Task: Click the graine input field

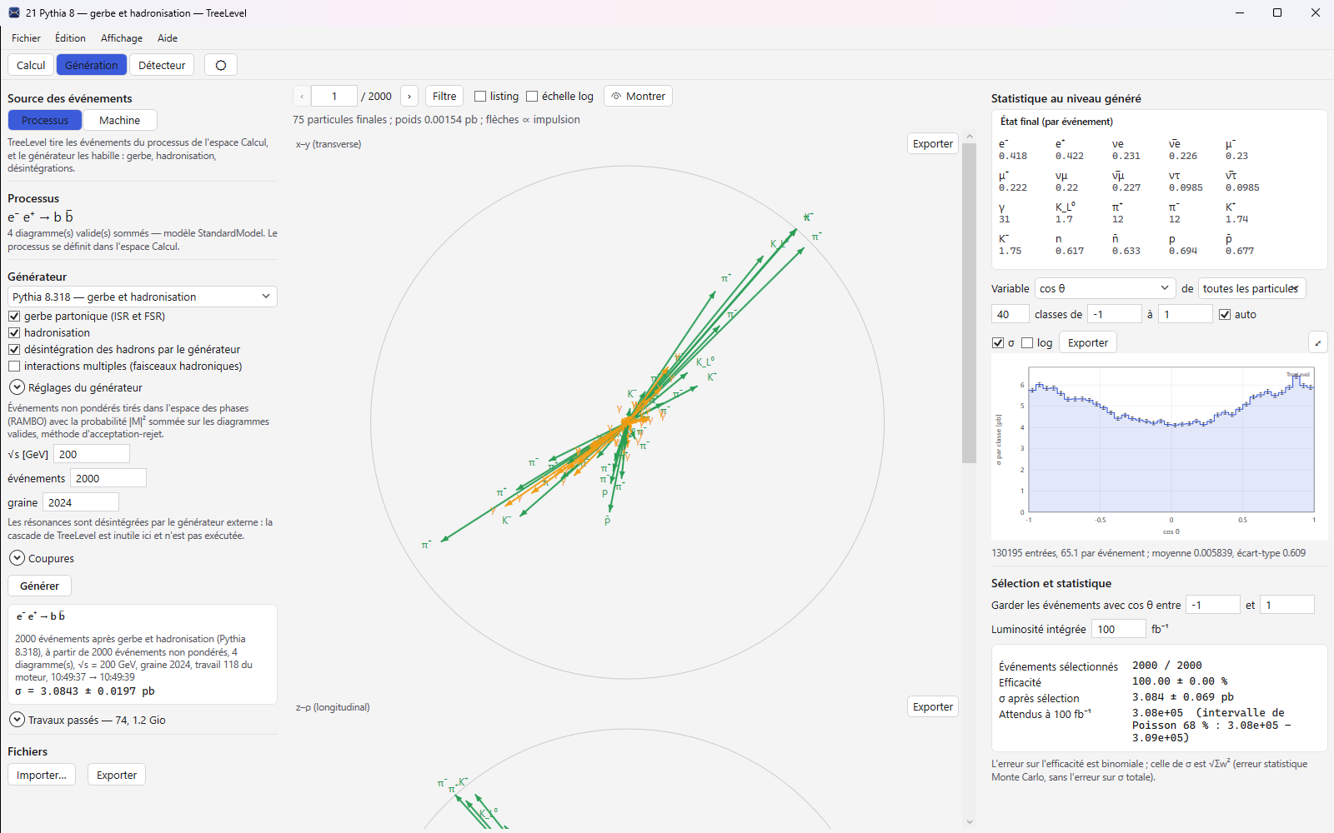Action: (x=81, y=502)
